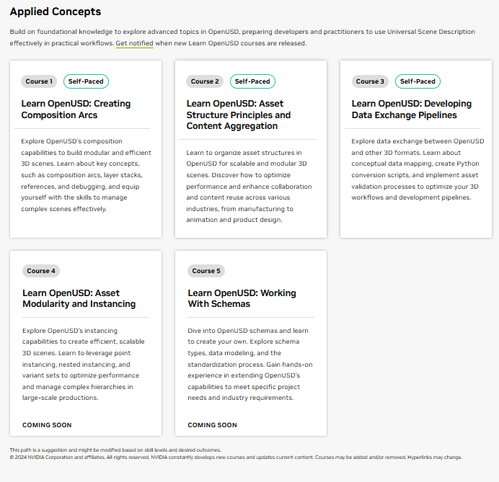The width and height of the screenshot is (499, 482).
Task: Select "Learn OpenUSD: Working With Schemas" title
Action: 242,298
